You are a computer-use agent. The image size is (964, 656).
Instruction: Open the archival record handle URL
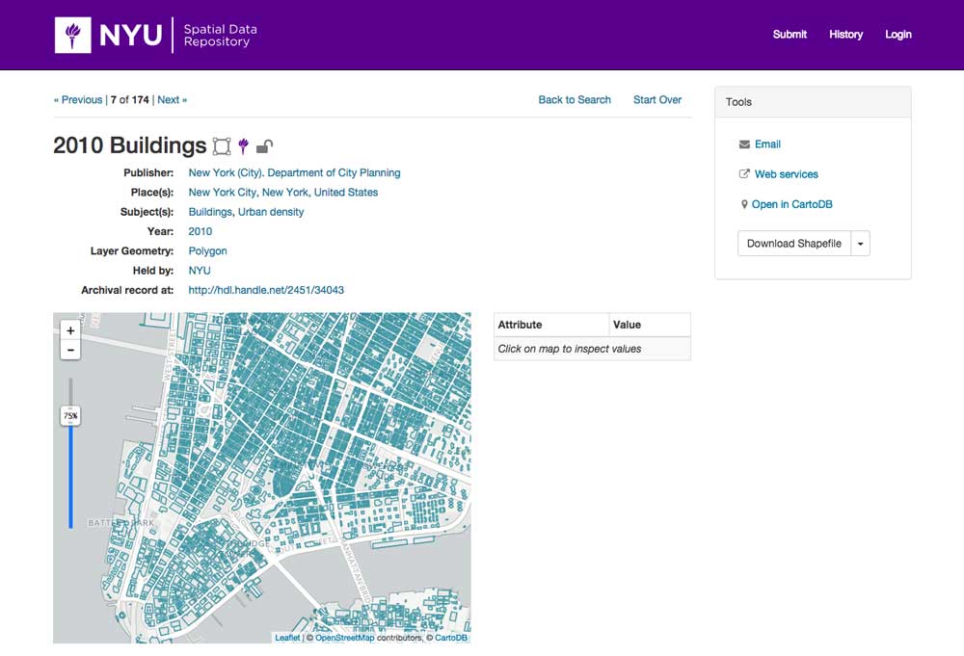tap(266, 290)
